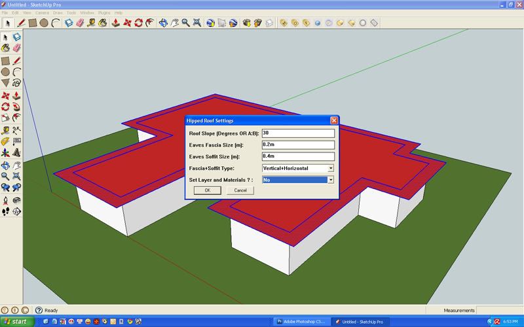Viewport: 524px width, 327px height.
Task: Open the Plugins menu
Action: (104, 12)
